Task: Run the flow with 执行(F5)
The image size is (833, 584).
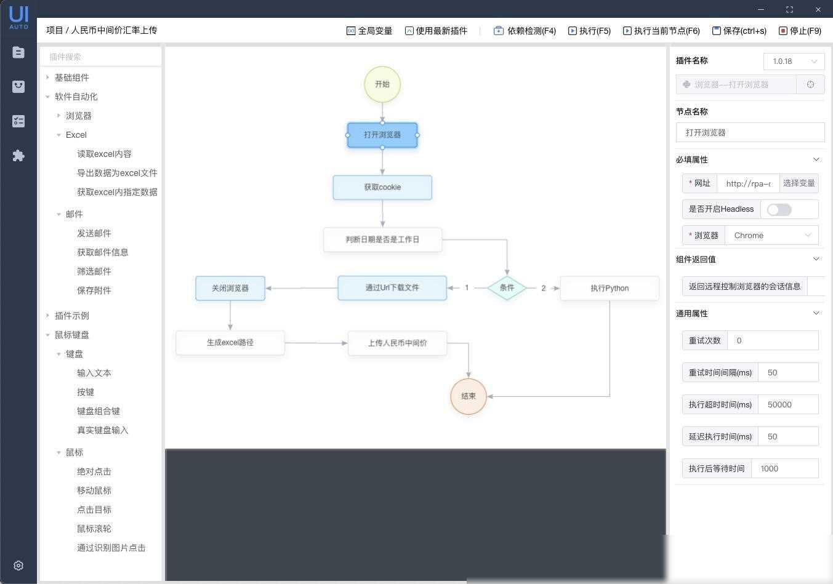Action: [x=595, y=31]
